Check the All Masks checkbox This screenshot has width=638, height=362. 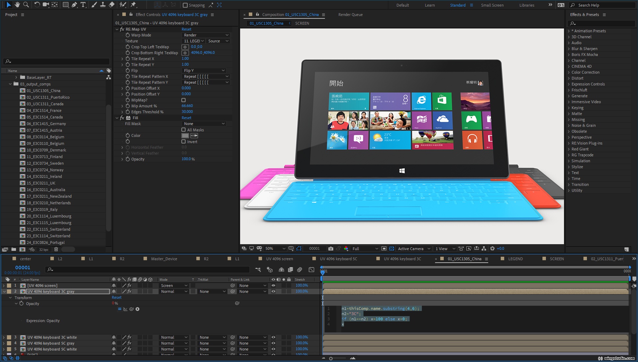pyautogui.click(x=183, y=130)
